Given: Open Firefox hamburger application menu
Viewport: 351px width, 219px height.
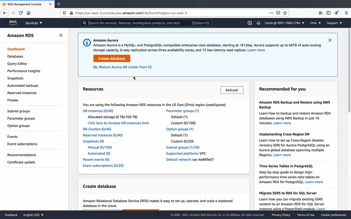Looking at the screenshot, I should pos(346,13).
